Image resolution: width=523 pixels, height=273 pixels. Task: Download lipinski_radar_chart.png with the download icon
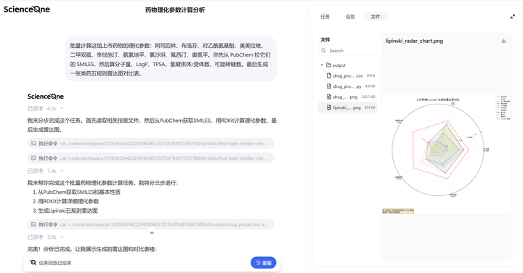pos(503,41)
